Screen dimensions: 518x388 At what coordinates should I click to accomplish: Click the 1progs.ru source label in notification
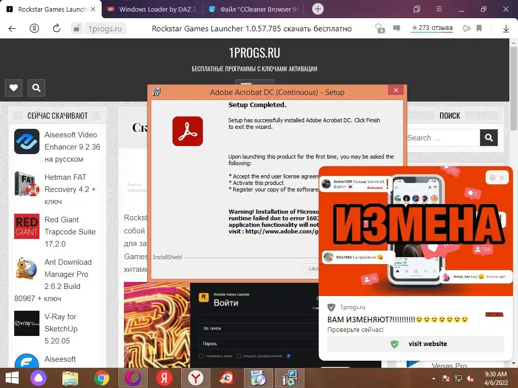(x=353, y=307)
